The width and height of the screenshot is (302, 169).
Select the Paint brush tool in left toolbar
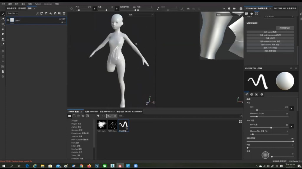[3, 14]
